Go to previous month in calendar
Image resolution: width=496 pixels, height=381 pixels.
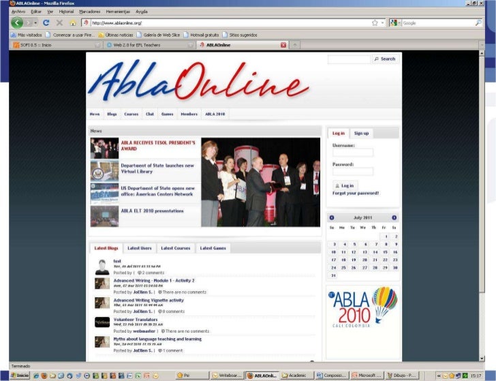pos(332,217)
